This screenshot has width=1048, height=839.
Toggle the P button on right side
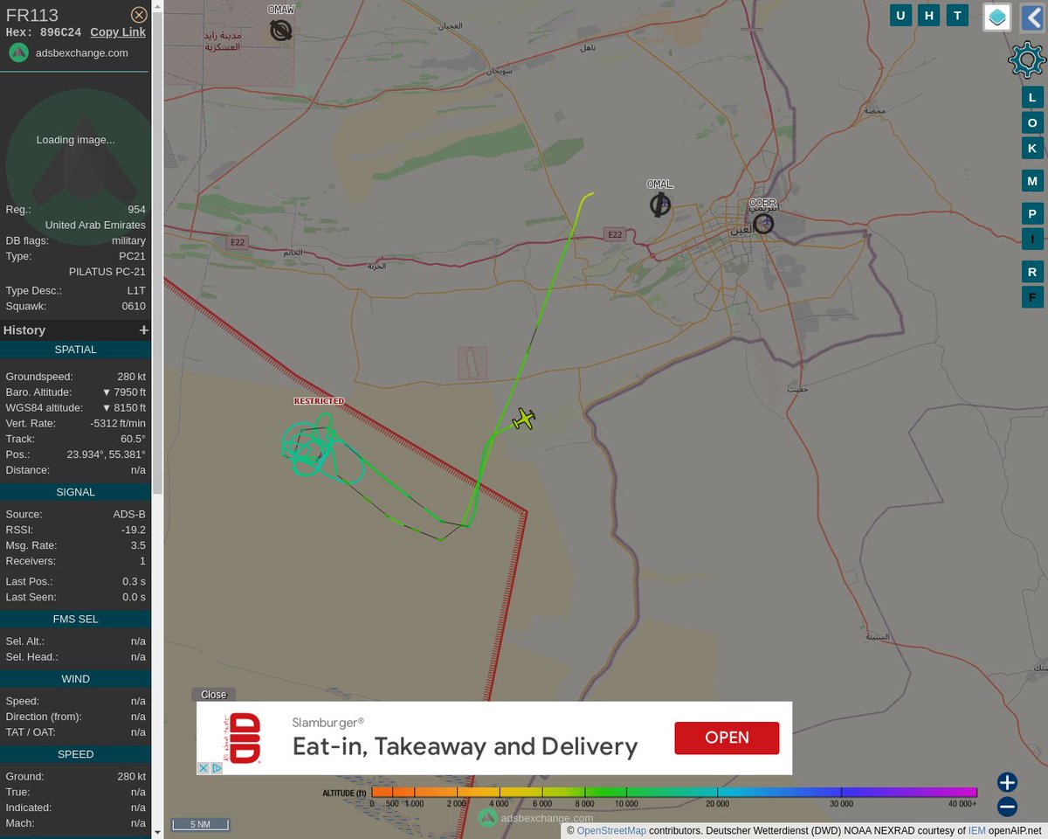pos(1032,214)
